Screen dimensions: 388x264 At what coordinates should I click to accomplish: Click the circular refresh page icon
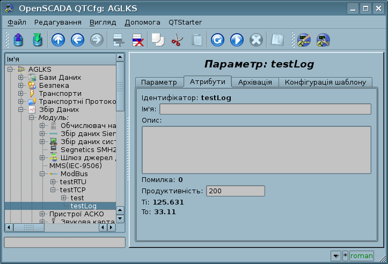pyautogui.click(x=217, y=40)
